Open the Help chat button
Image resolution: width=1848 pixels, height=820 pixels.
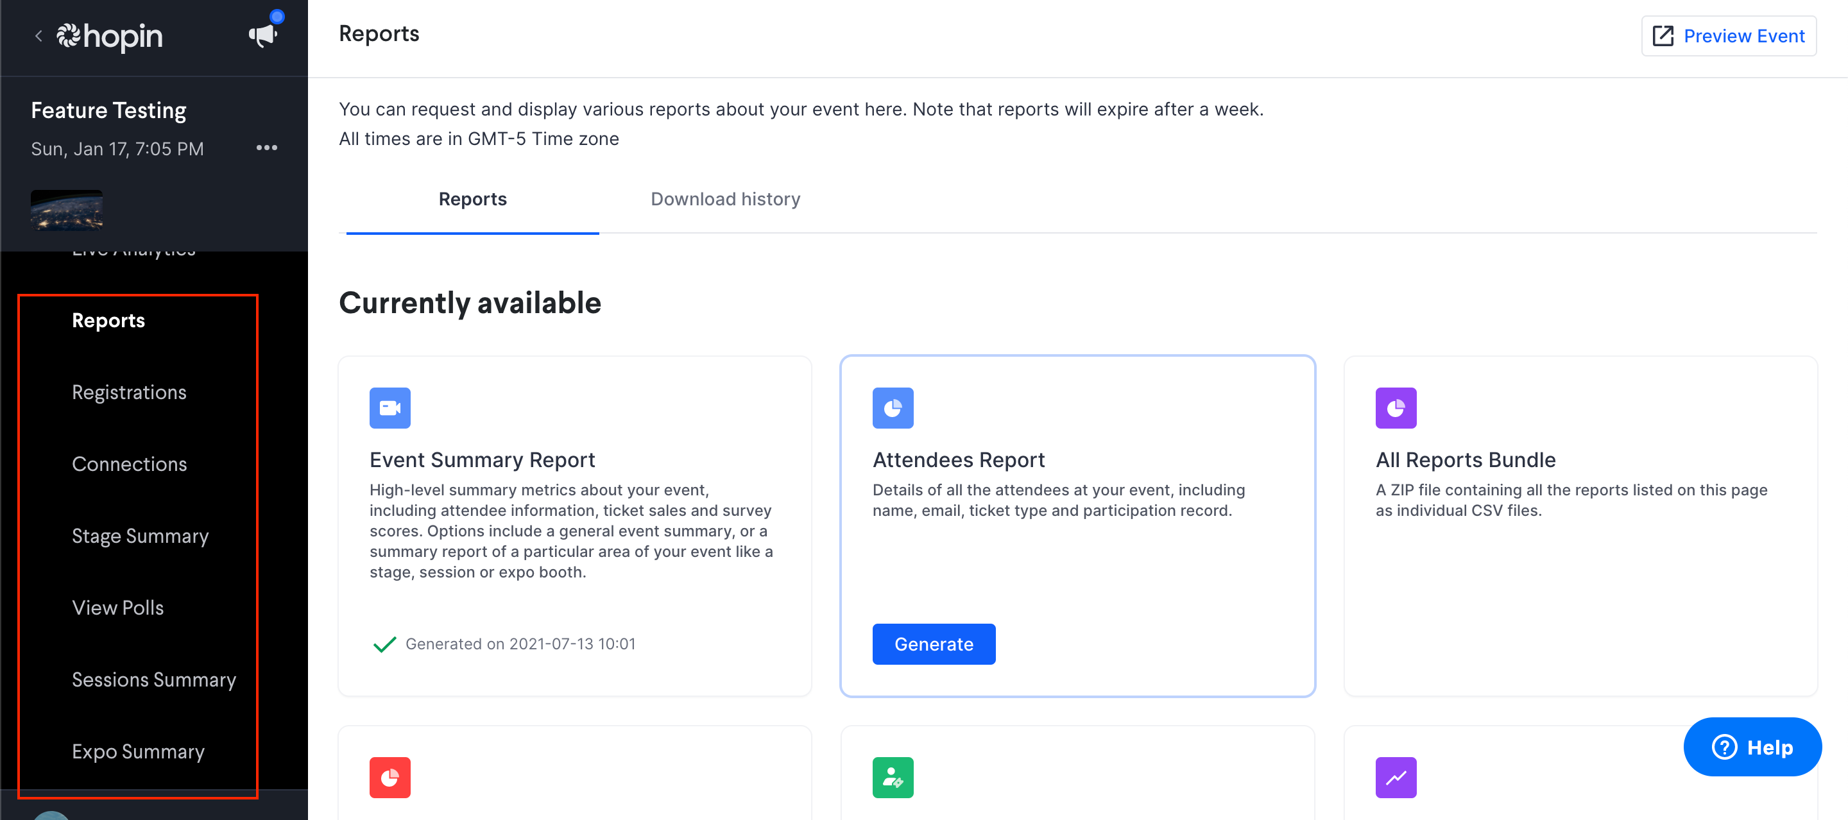(x=1752, y=747)
